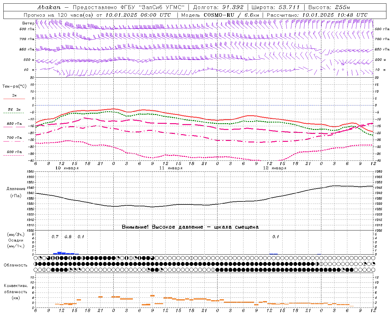Click the '(км)' unit under convective cloudiness
Image resolution: width=391 pixels, height=313 pixels.
pos(16,298)
